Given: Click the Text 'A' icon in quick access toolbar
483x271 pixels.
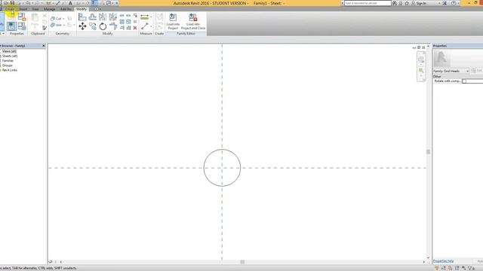Looking at the screenshot, I should [70, 3].
